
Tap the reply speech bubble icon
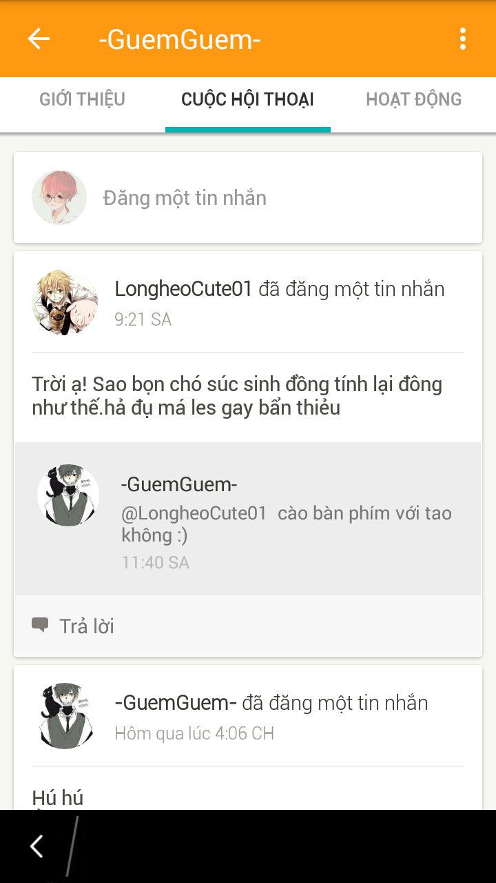(40, 626)
